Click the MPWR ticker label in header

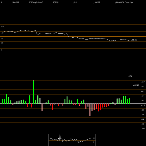97,2
